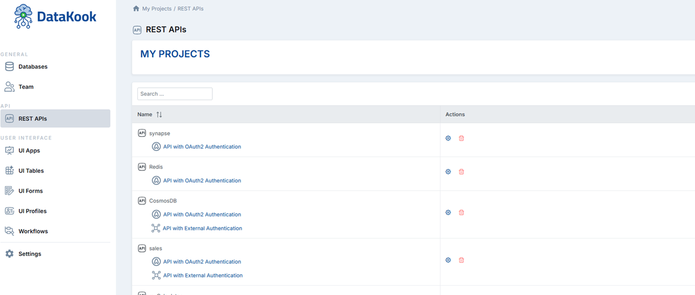Open sales API with OAuth2 Authentication

[202, 262]
